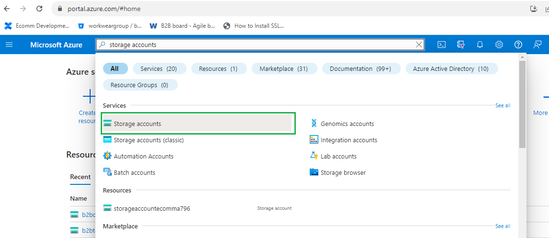Open the Directories and subscriptions filter icon
The width and height of the screenshot is (549, 238).
coord(461,45)
